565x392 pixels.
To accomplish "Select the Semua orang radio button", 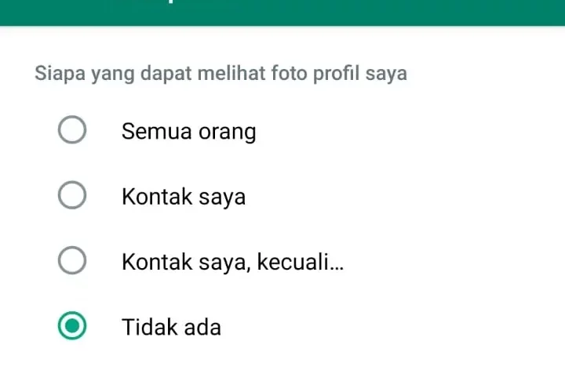I will (x=72, y=129).
